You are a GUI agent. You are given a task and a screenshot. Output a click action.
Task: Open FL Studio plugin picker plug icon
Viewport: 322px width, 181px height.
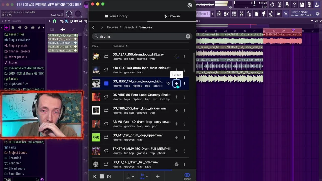coord(264,14)
